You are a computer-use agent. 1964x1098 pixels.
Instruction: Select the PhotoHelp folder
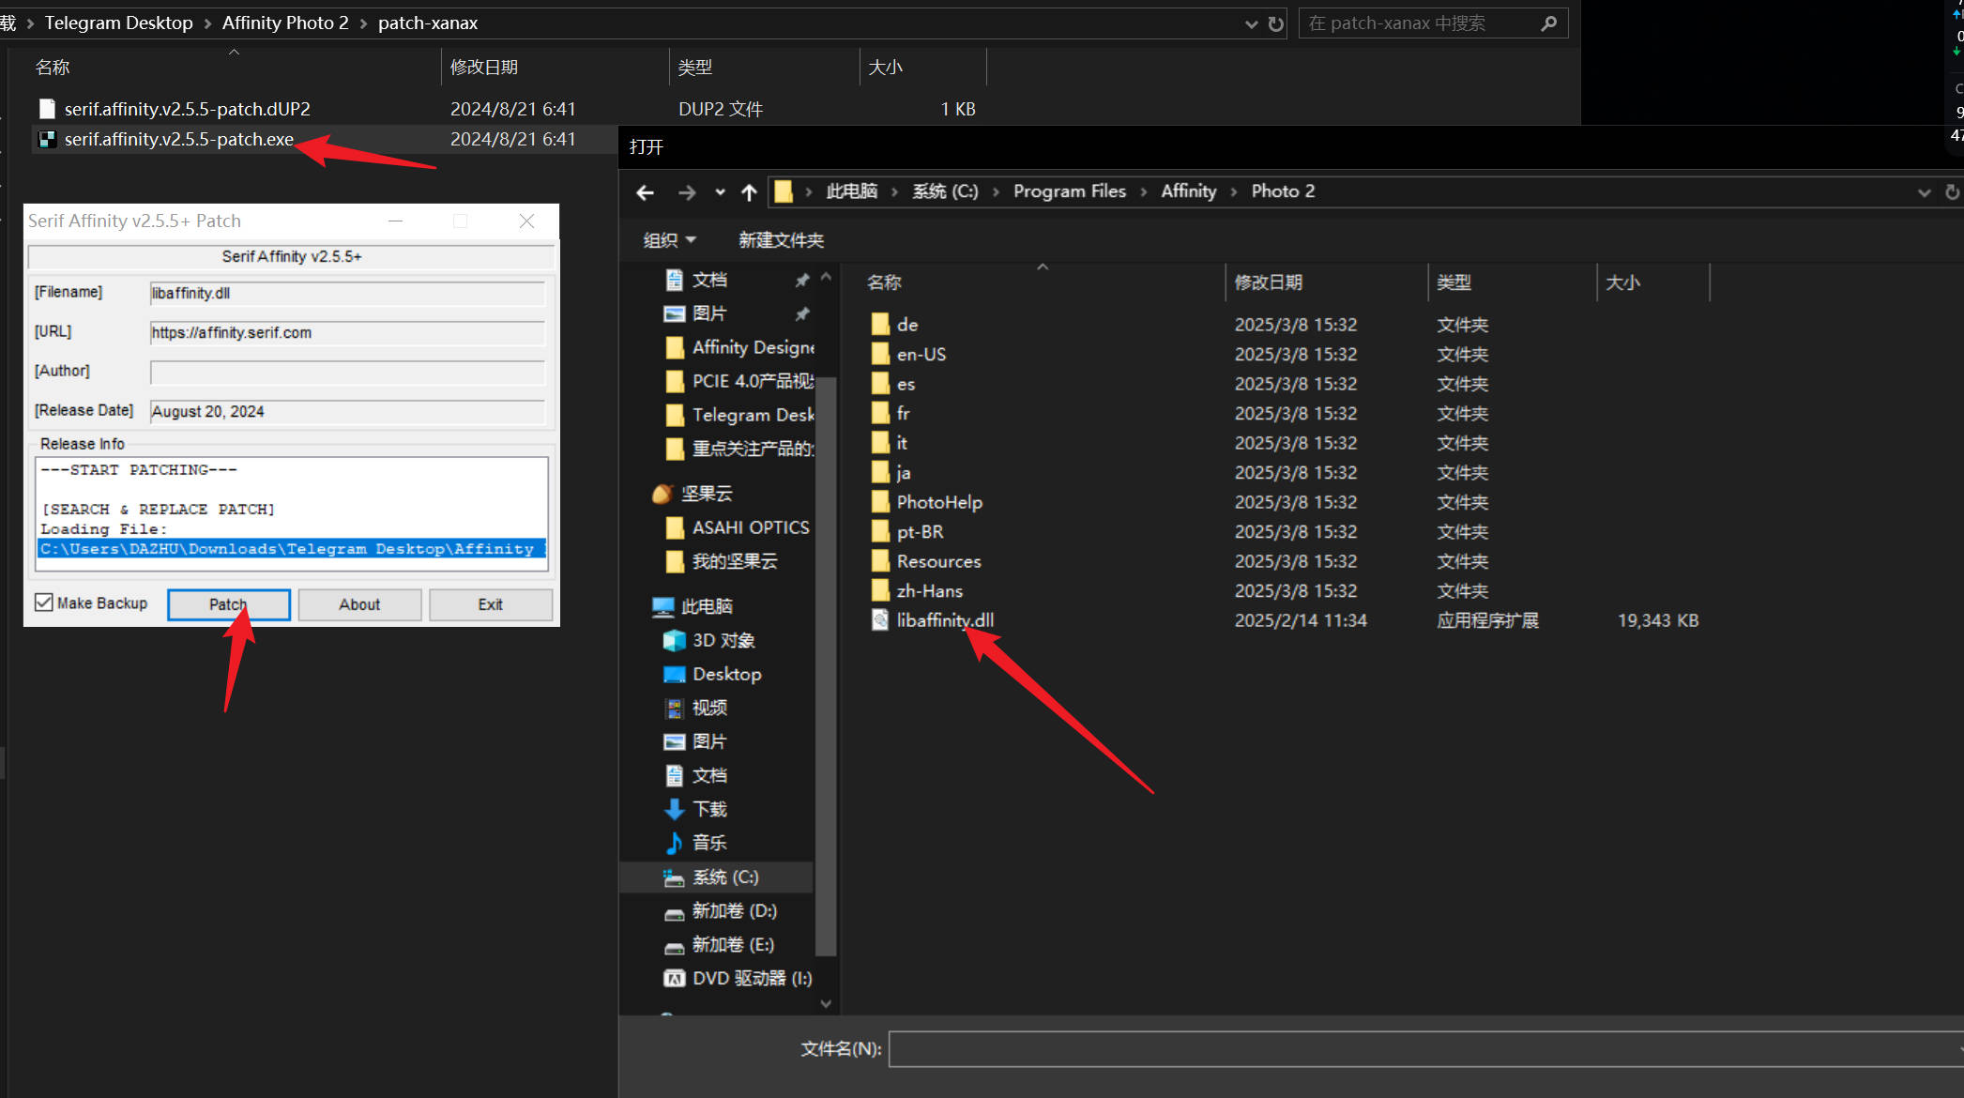tap(937, 501)
